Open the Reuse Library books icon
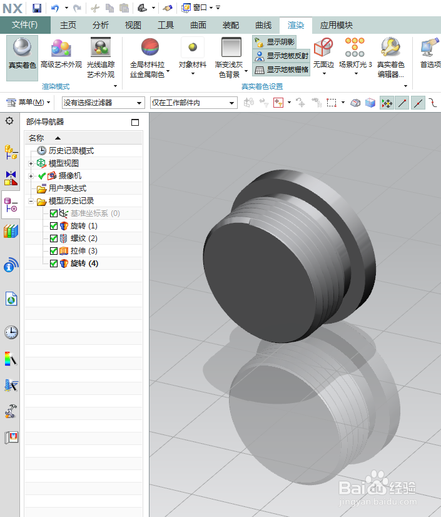The image size is (441, 517). [x=11, y=231]
